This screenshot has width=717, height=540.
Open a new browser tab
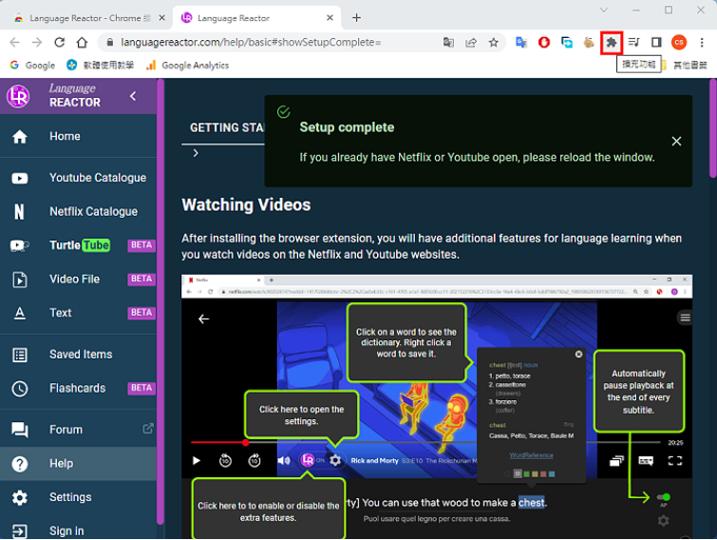tap(357, 18)
